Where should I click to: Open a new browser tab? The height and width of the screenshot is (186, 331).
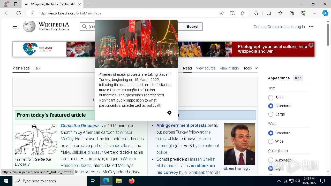tap(88, 4)
